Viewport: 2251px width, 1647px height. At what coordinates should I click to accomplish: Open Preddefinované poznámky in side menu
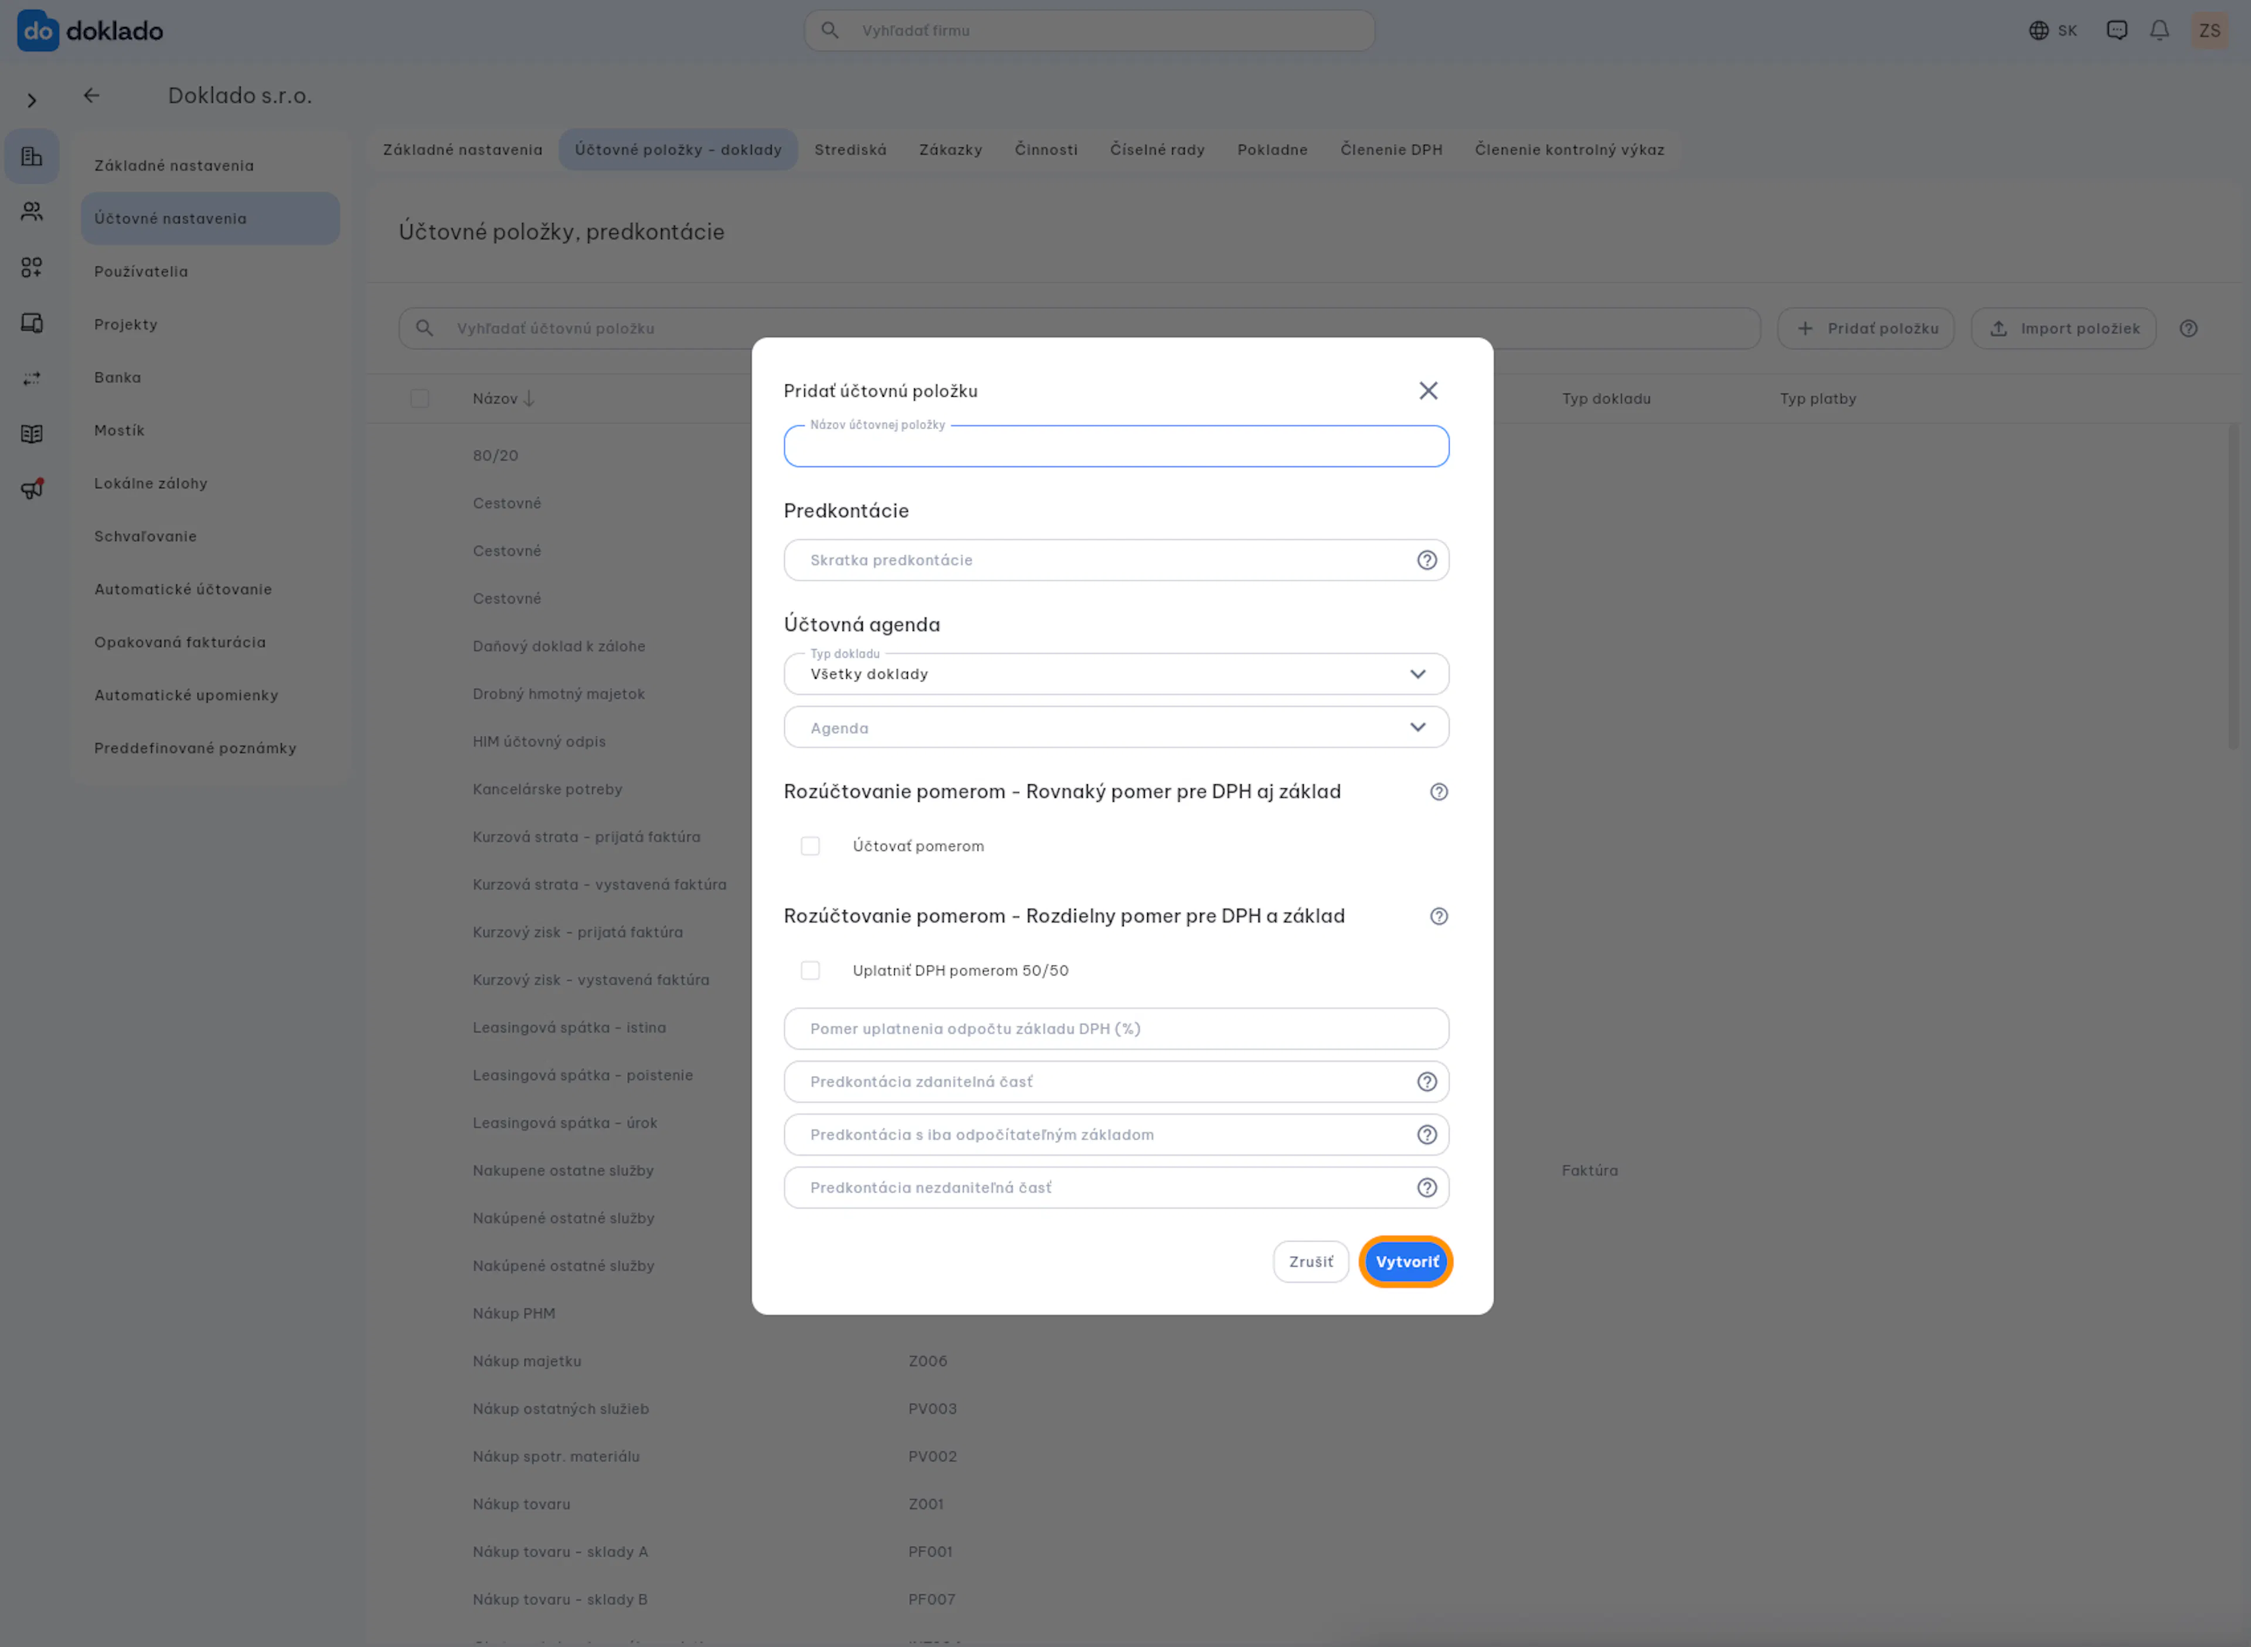pos(210,748)
